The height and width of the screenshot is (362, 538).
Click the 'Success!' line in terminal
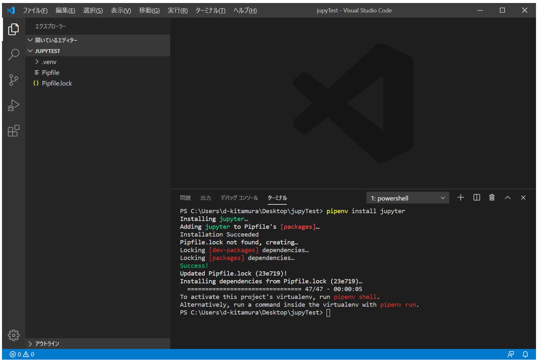194,266
